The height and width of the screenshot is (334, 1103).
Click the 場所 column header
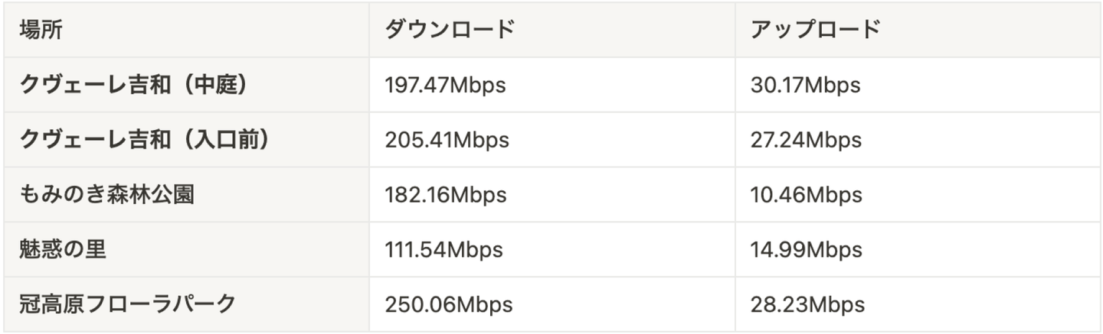click(x=41, y=30)
